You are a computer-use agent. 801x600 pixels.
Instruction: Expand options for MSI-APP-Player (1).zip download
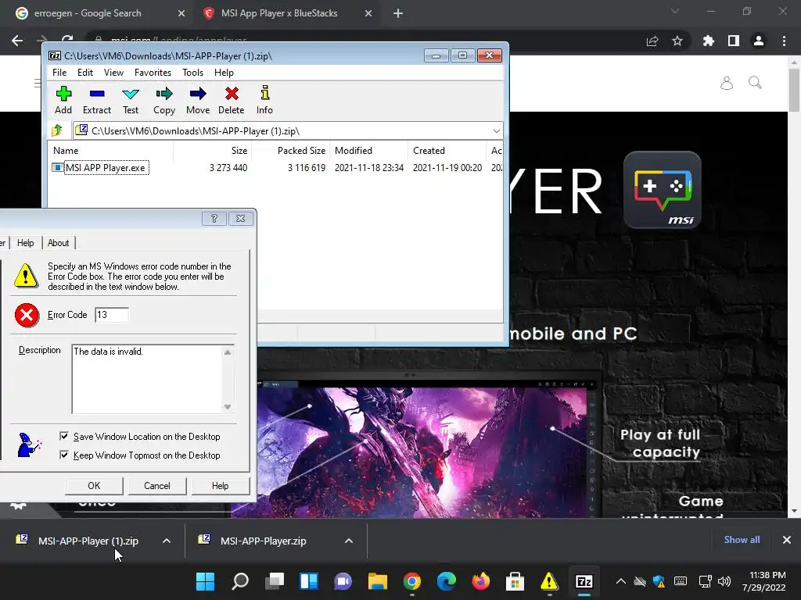click(167, 541)
